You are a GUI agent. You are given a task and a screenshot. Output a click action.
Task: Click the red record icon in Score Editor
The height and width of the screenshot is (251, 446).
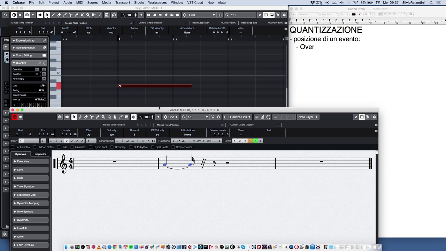click(15, 117)
